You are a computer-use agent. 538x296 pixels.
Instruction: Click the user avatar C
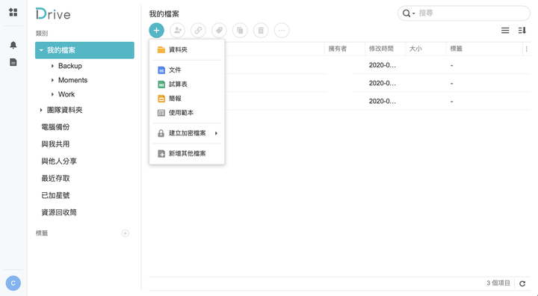tap(13, 283)
